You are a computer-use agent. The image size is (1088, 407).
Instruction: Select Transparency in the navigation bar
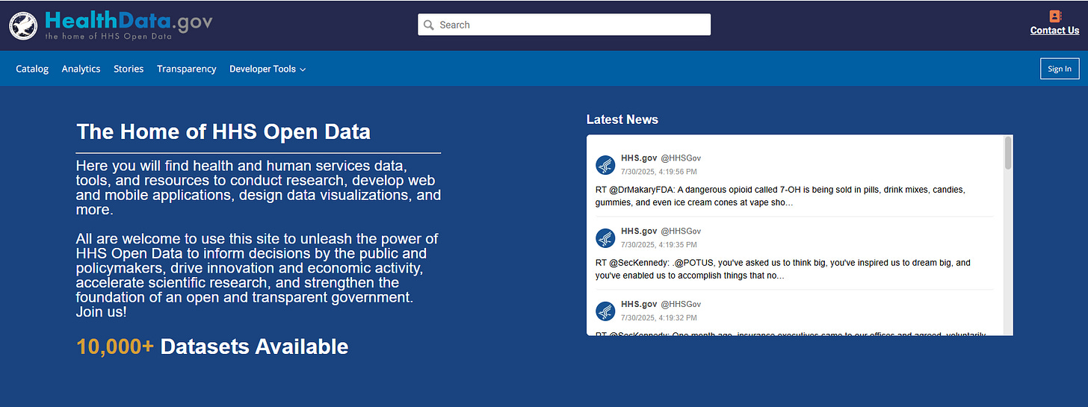click(187, 69)
